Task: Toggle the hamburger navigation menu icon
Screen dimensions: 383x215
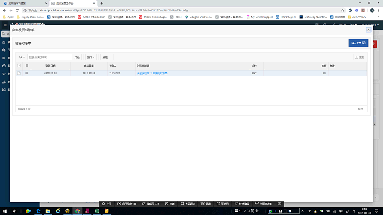Action: point(5,25)
